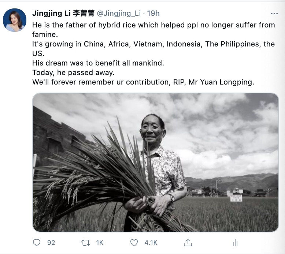Open Jingjing Li's profile avatar
Image resolution: width=285 pixels, height=254 pixels.
pos(15,20)
